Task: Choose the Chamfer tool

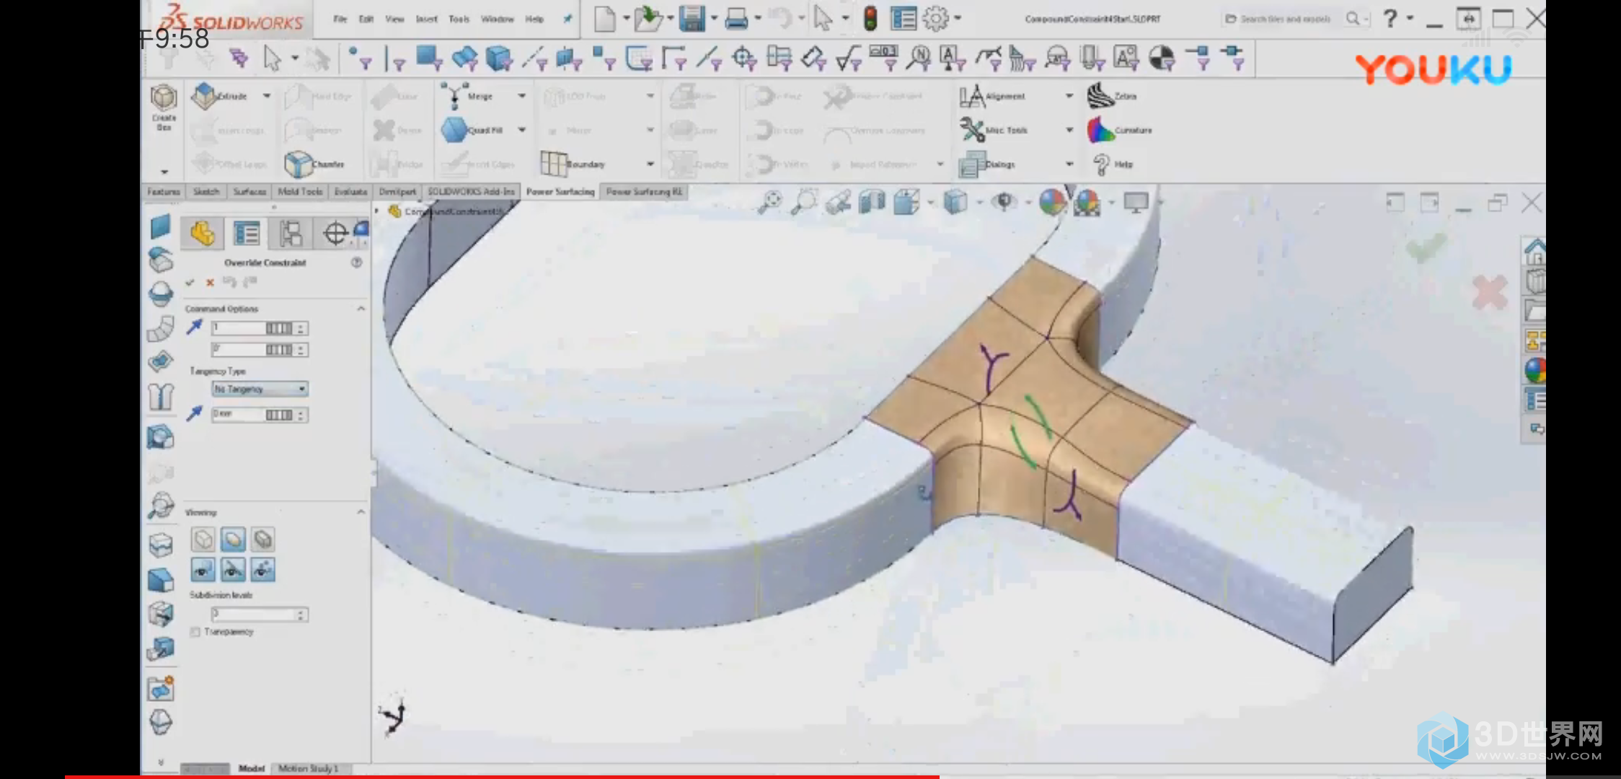Action: tap(314, 164)
